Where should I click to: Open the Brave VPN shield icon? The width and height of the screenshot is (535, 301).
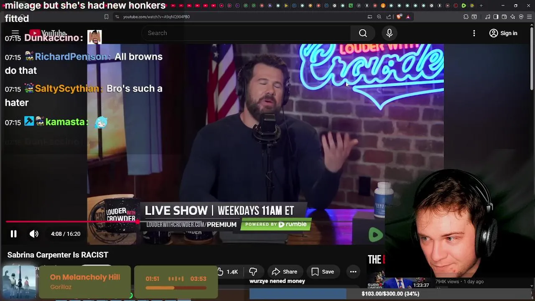click(x=521, y=17)
